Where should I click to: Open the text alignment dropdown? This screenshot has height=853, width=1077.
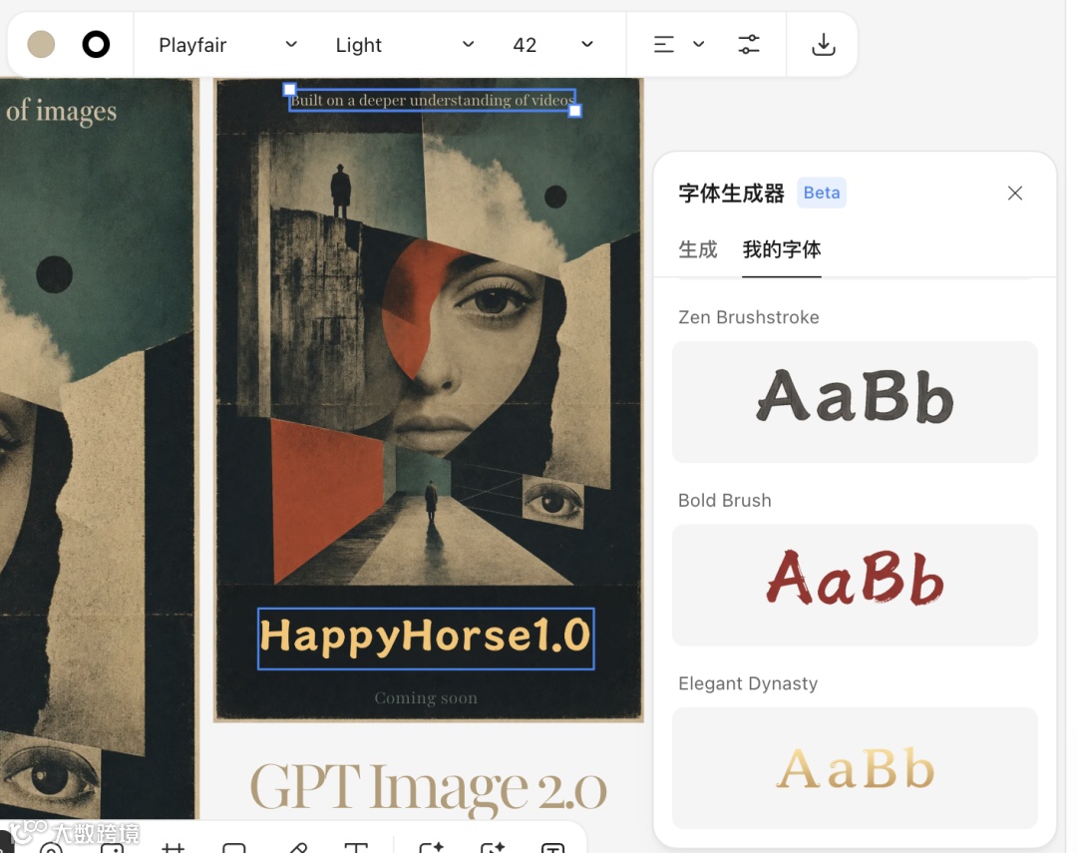click(679, 45)
